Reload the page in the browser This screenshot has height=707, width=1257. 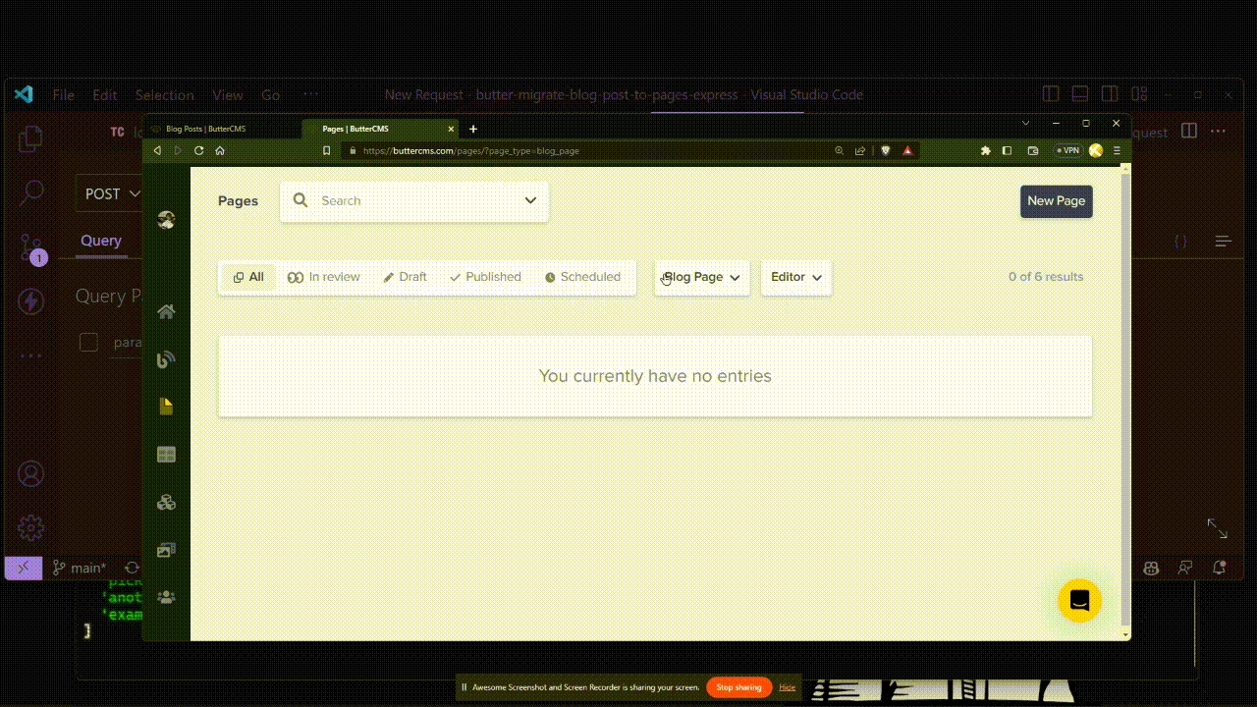point(199,150)
